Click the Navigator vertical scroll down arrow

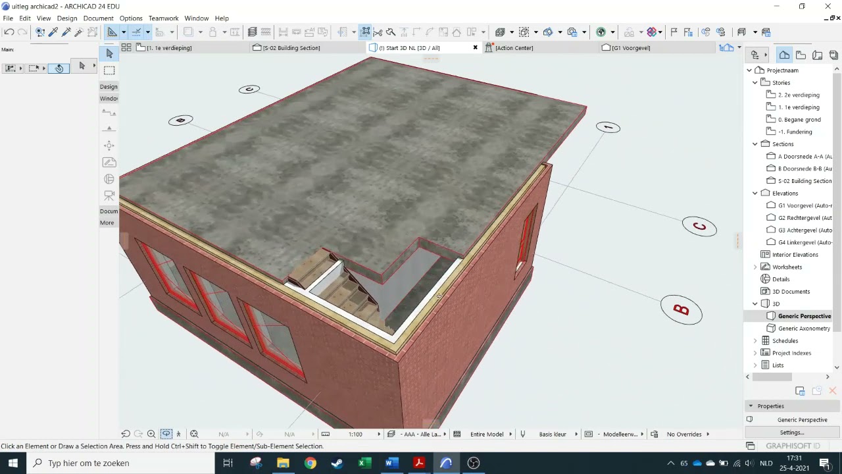pyautogui.click(x=837, y=367)
